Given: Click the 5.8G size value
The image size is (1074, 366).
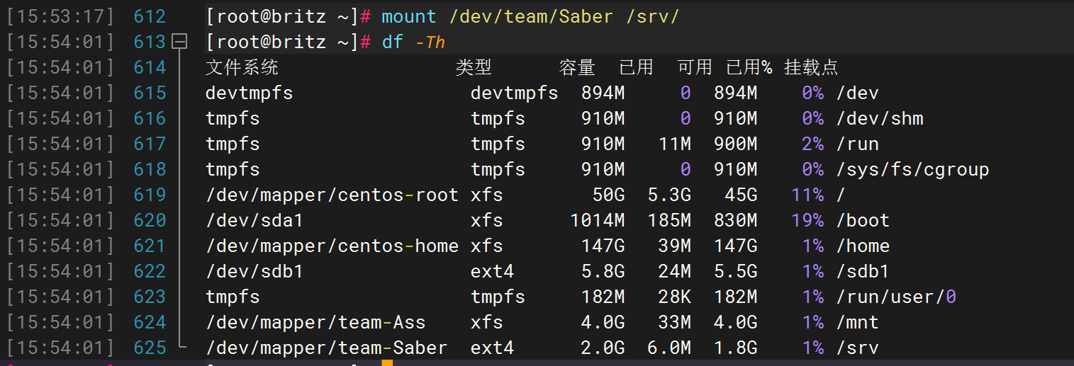Looking at the screenshot, I should (603, 271).
